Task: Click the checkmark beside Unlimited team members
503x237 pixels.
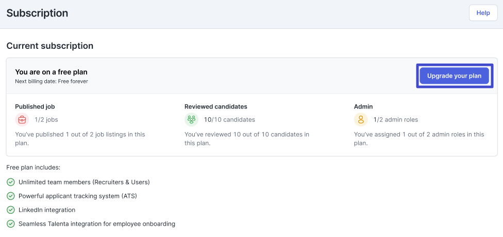Action: coord(11,183)
